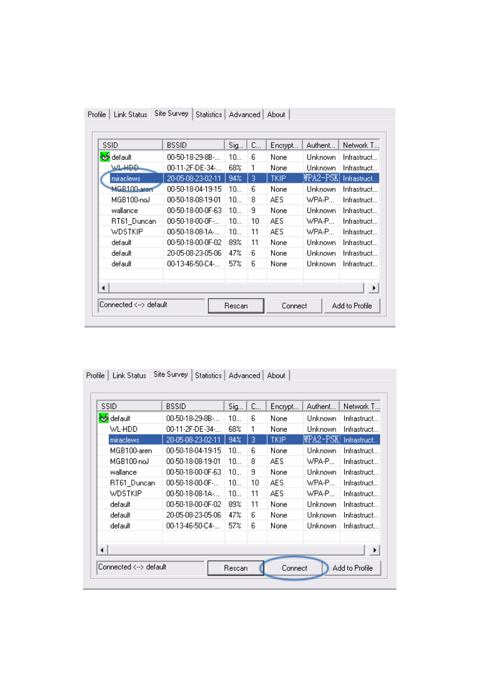Click the connected-network icon beside default in upper window
The width and height of the screenshot is (480, 680).
(x=105, y=157)
